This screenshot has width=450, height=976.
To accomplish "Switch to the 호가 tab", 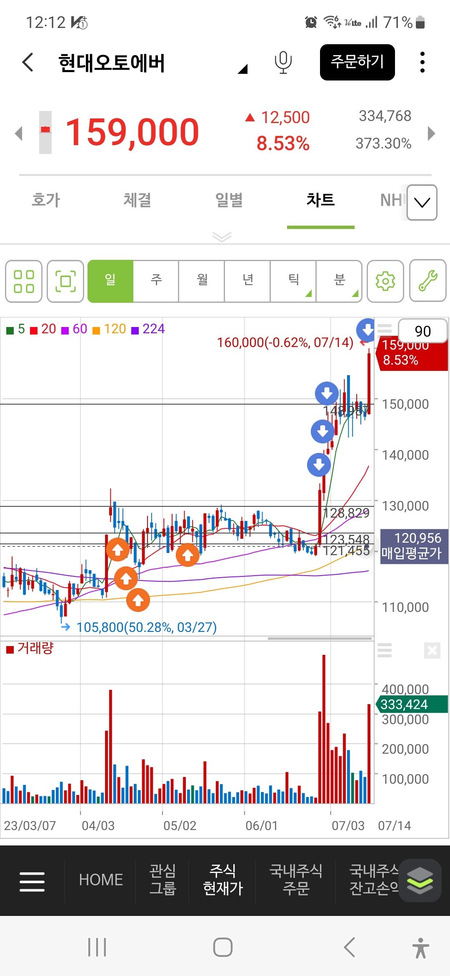I will pyautogui.click(x=46, y=200).
